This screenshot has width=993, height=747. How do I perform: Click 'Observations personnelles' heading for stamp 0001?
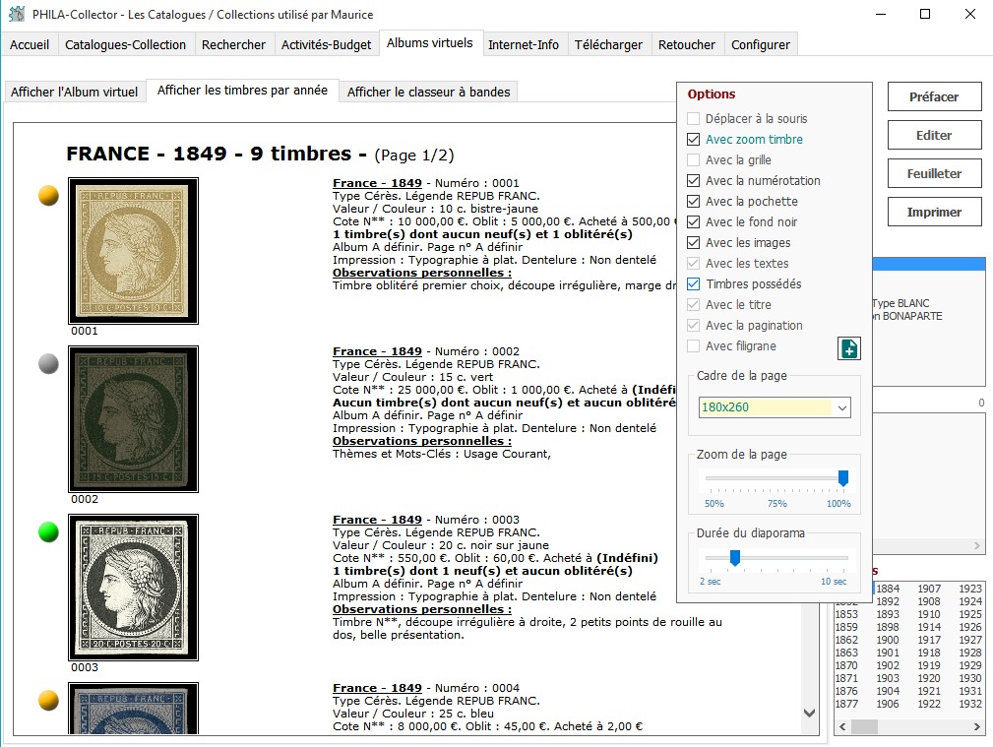[x=422, y=273]
